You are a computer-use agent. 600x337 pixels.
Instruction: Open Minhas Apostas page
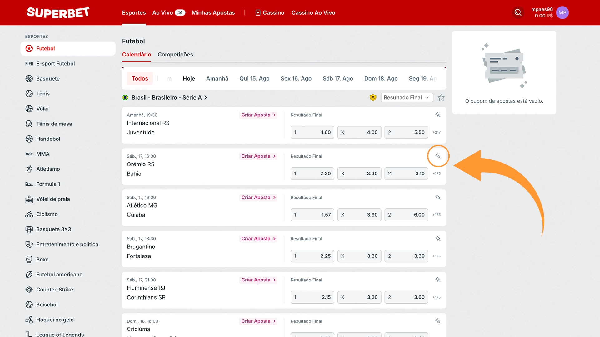(213, 13)
